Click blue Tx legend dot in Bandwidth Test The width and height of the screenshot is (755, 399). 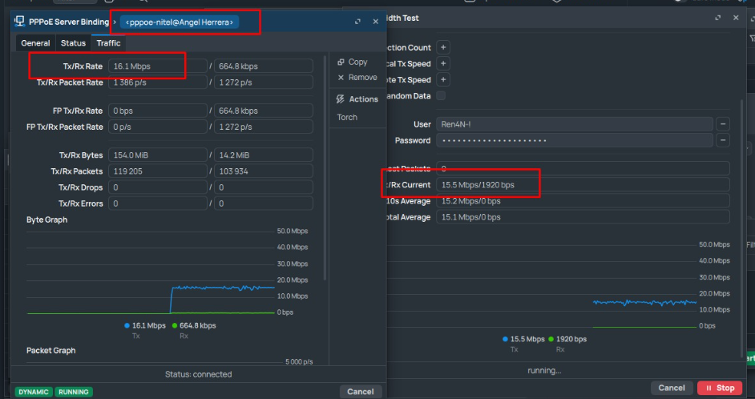(x=506, y=339)
